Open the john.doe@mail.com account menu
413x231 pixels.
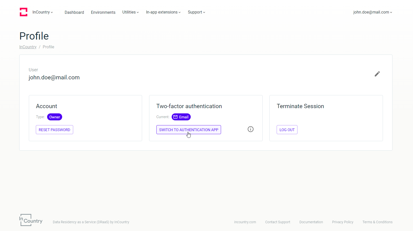(373, 12)
